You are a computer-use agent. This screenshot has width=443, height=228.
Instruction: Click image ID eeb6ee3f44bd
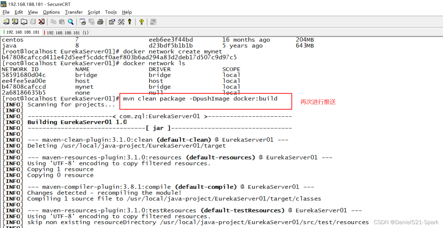[171, 40]
